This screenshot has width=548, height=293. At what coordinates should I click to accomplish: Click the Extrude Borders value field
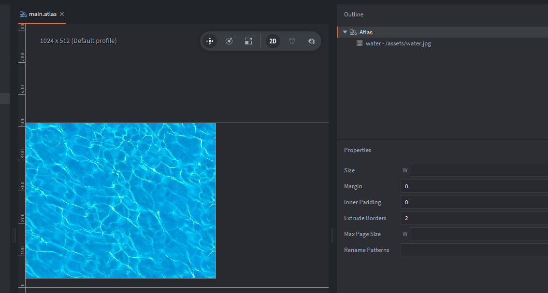tap(474, 218)
